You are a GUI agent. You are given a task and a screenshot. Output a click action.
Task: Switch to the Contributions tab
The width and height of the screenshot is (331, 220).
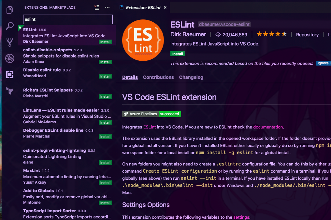pos(158,77)
